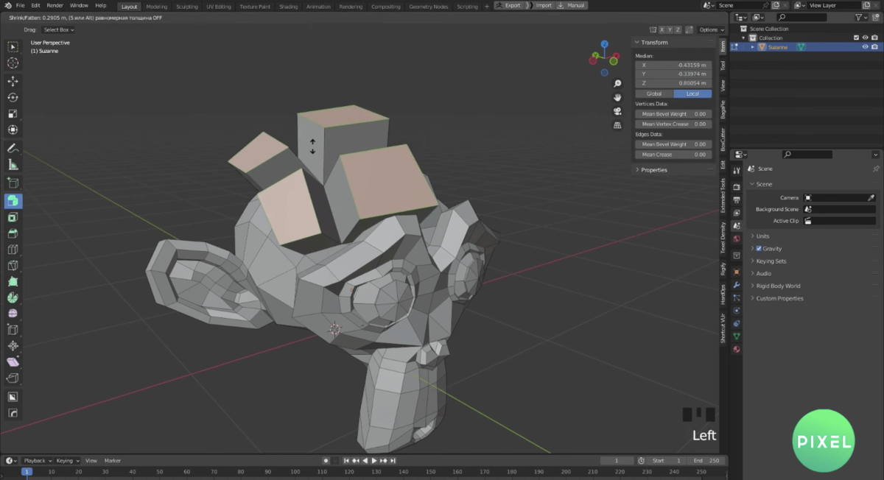Click the Mean Crease edge value slider
This screenshot has height=480, width=884.
[x=673, y=155]
